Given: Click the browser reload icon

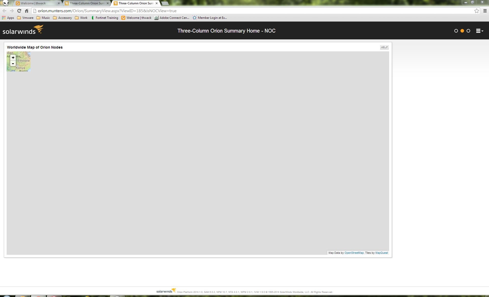Looking at the screenshot, I should click(19, 11).
